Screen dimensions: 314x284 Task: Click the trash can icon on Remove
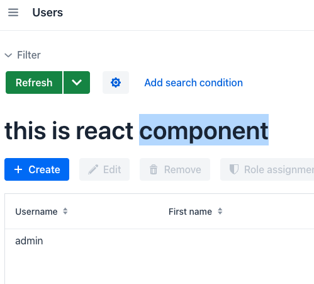[154, 169]
